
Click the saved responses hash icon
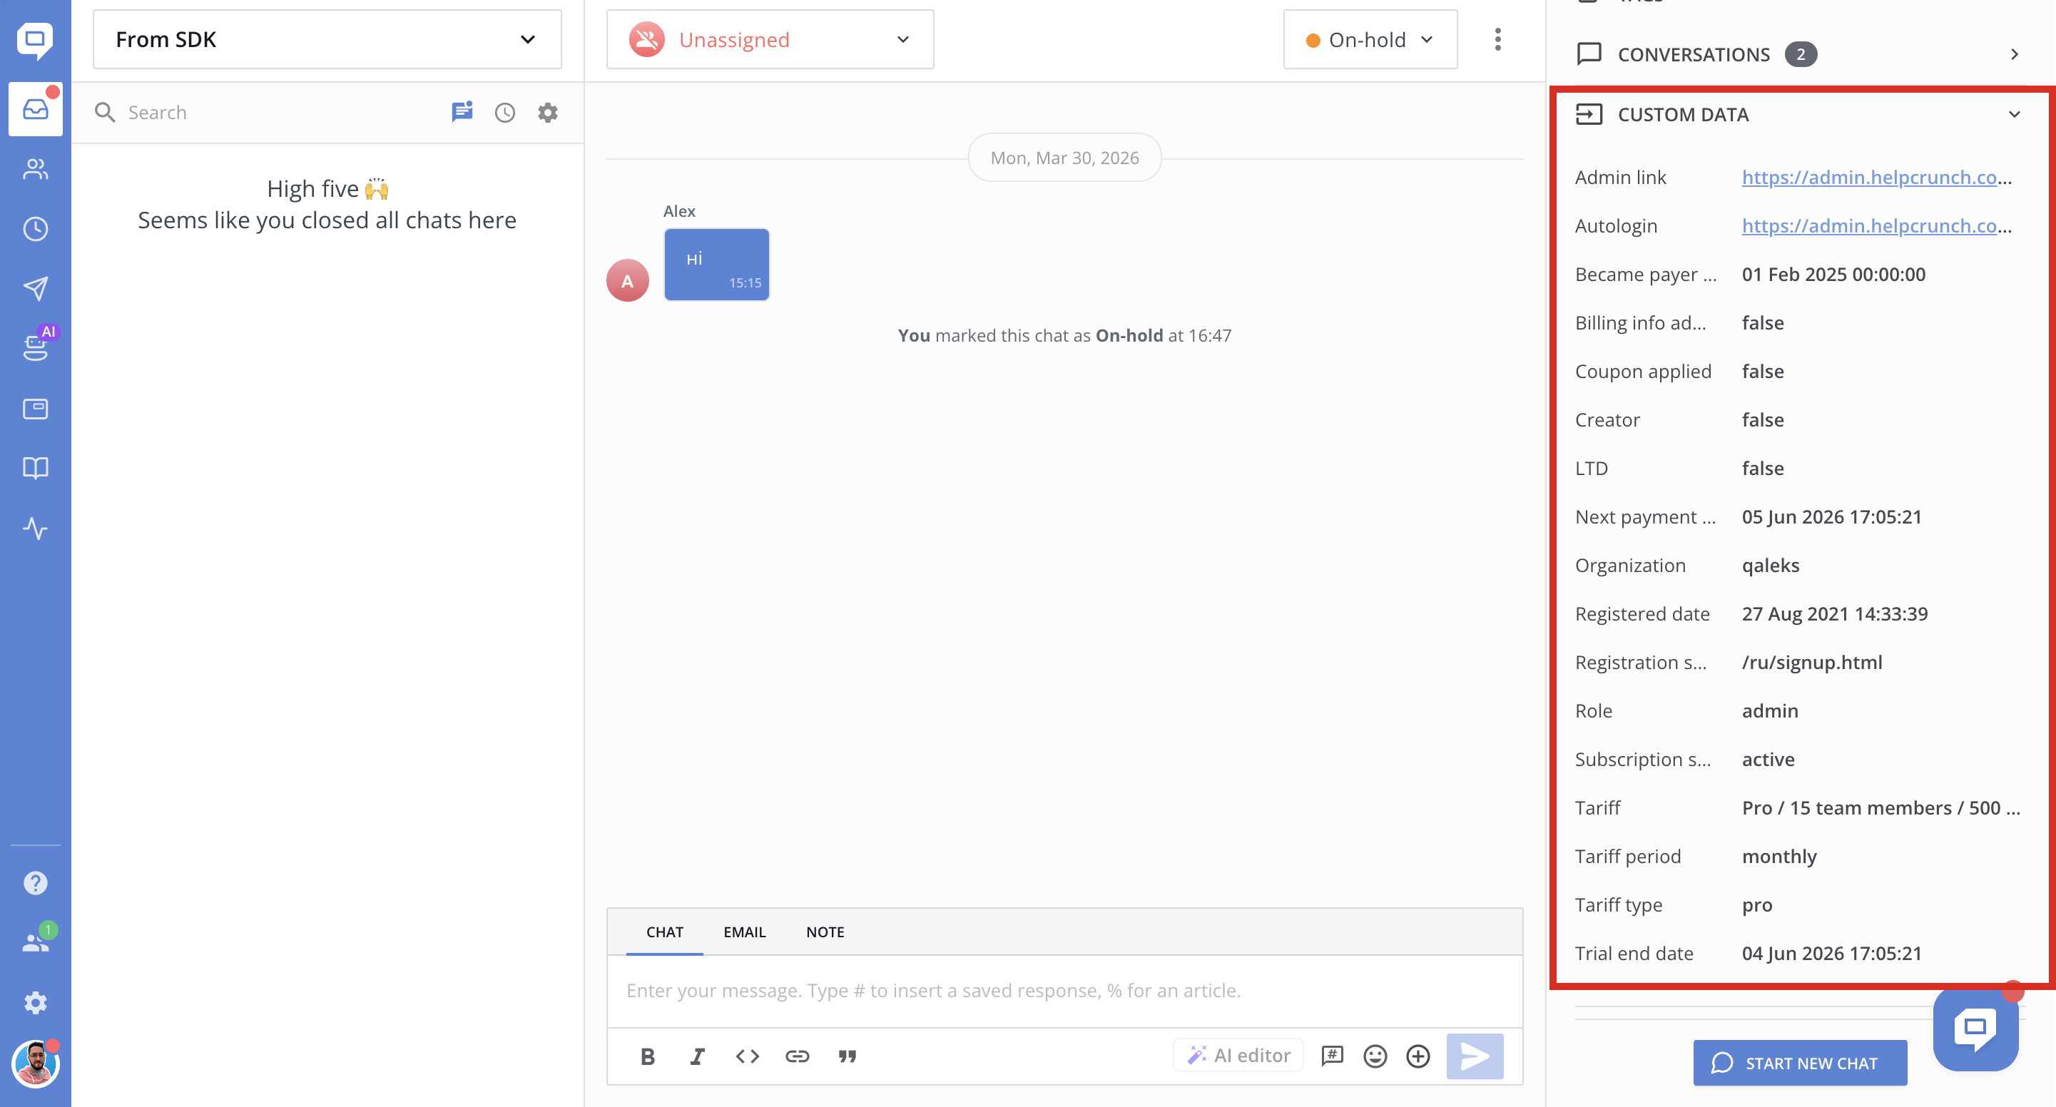click(1332, 1057)
